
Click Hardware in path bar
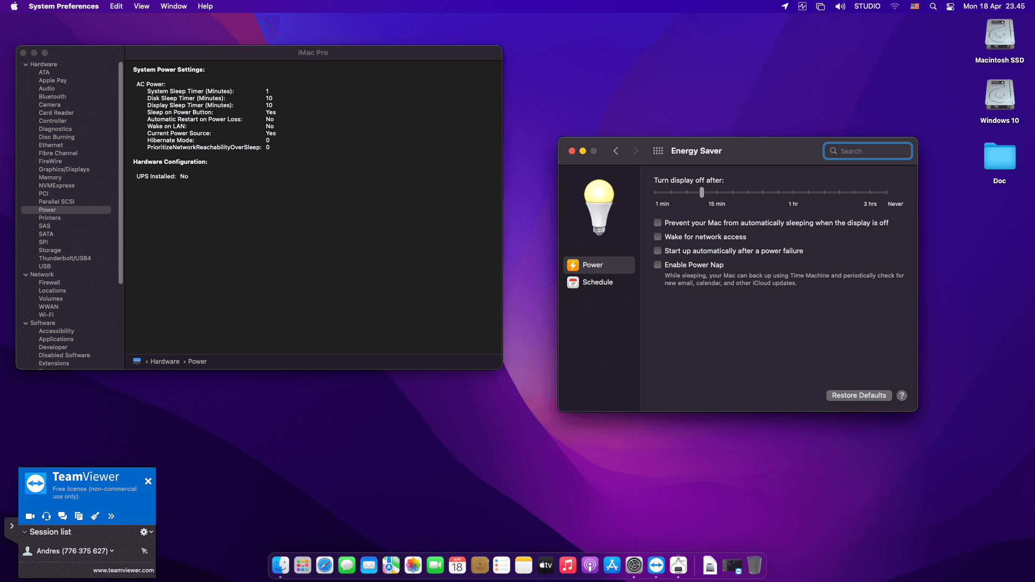[165, 362]
